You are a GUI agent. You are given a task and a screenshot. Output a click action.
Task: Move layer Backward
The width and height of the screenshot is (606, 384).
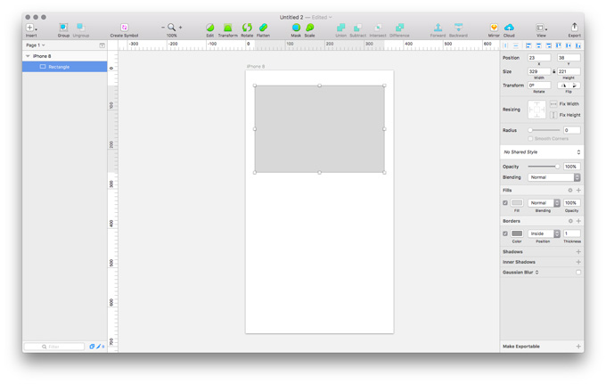(458, 28)
